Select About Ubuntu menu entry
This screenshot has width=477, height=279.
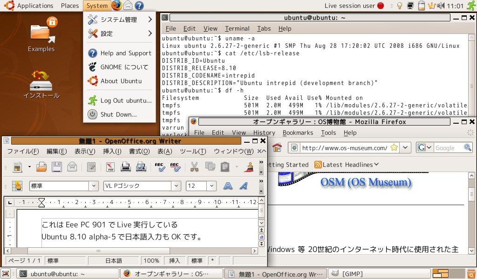tap(120, 81)
